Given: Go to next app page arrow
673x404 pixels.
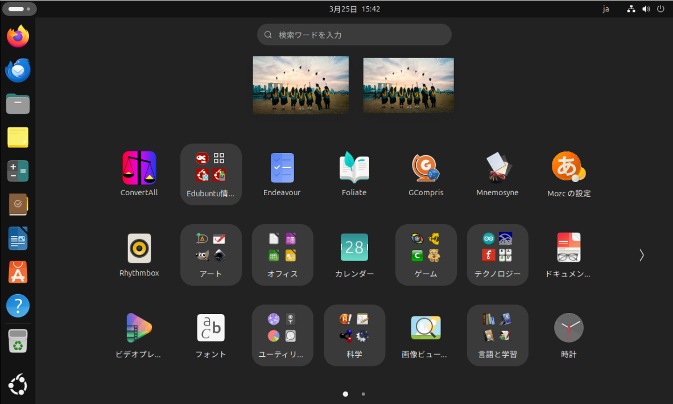Looking at the screenshot, I should click(x=641, y=255).
